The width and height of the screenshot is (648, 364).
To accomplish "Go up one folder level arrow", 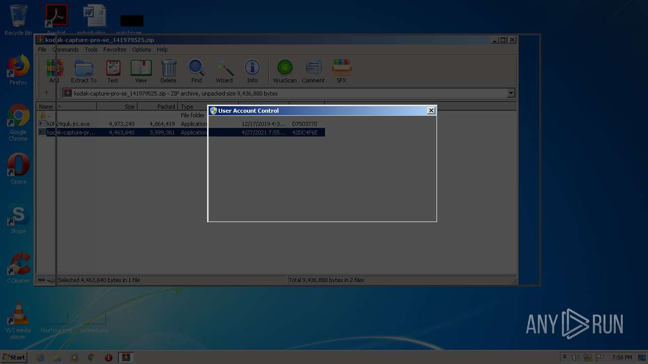I will (47, 93).
